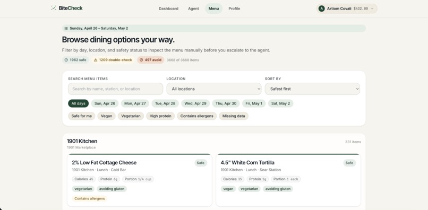Click the 1901 Kitchen section heading
The height and width of the screenshot is (210, 428).
[82, 141]
